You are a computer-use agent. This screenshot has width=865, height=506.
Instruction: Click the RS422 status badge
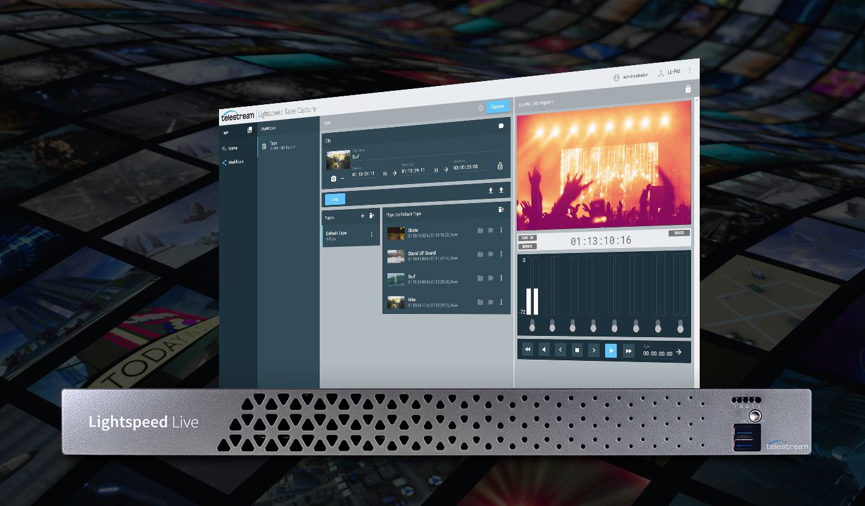point(679,233)
